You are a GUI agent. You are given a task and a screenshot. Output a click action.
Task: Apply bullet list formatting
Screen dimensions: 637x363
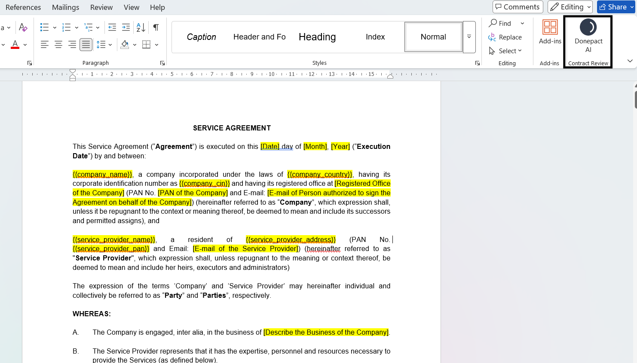click(44, 27)
